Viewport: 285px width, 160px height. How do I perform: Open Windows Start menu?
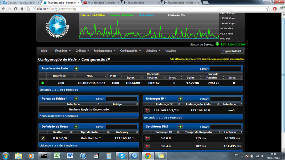(5, 156)
